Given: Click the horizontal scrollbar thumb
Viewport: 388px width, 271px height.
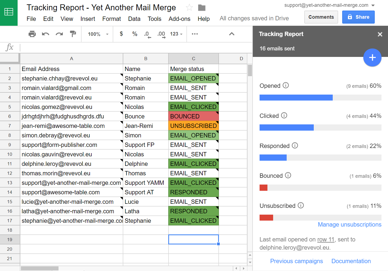Looking at the screenshot, I should [40, 268].
